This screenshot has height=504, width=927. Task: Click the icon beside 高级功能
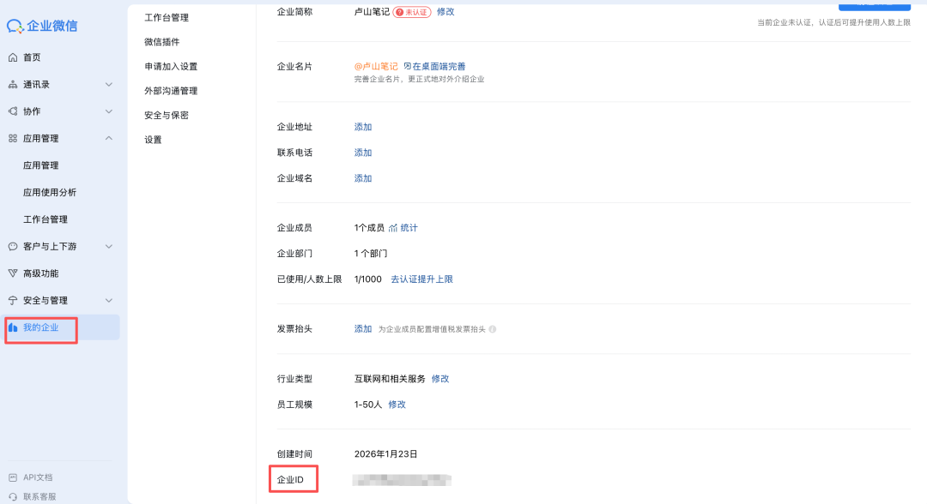click(x=13, y=273)
